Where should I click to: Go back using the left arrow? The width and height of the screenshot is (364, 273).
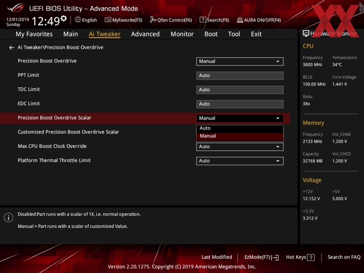pyautogui.click(x=12, y=48)
